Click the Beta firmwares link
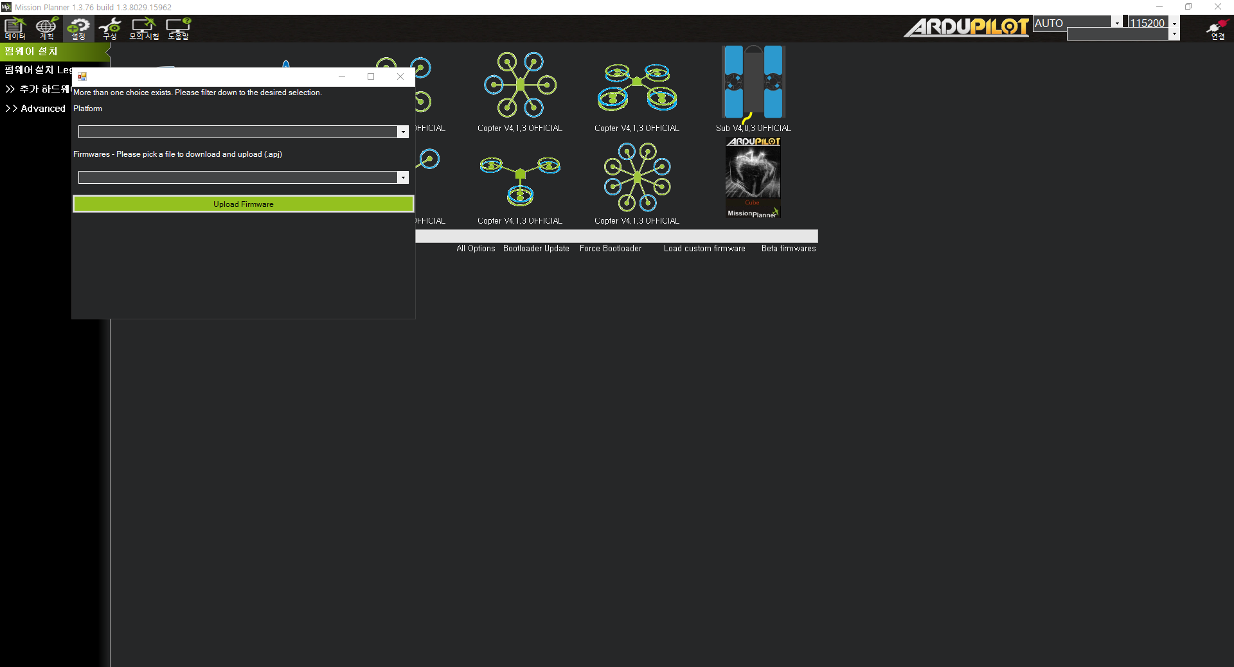This screenshot has height=667, width=1234. click(789, 249)
